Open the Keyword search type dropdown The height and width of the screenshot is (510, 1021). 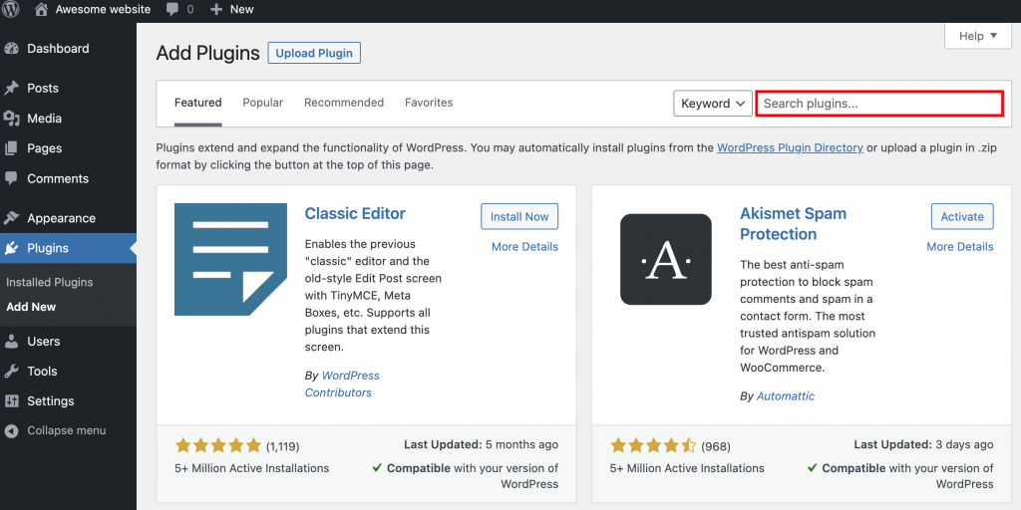(x=714, y=104)
